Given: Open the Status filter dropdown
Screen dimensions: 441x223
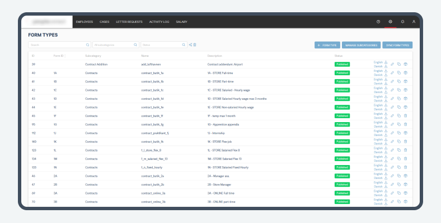Looking at the screenshot, I should (163, 45).
